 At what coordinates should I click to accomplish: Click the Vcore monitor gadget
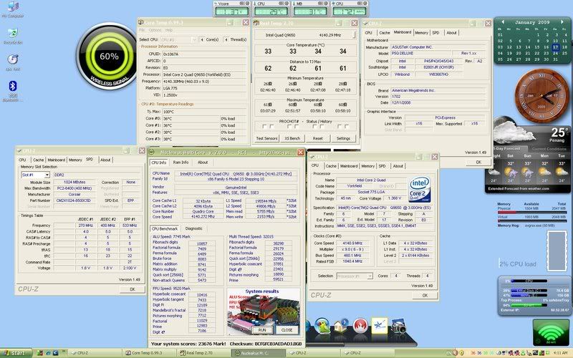pos(231,9)
